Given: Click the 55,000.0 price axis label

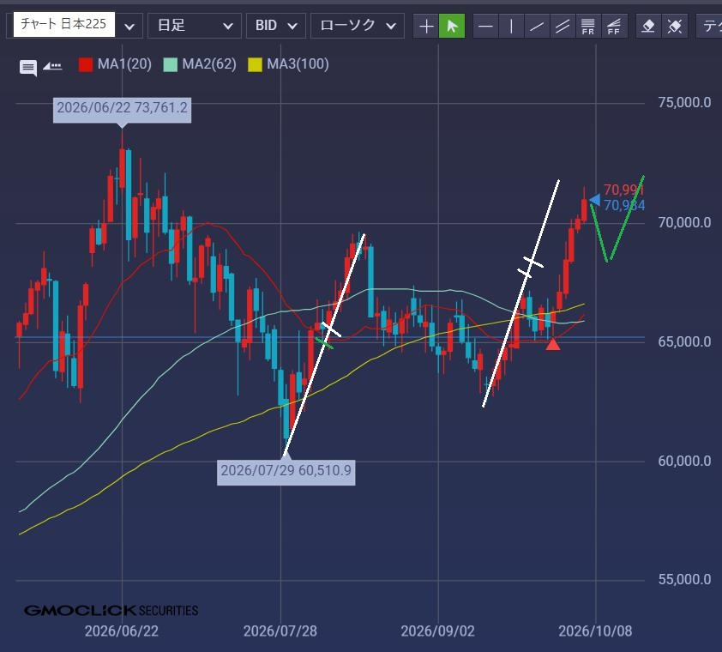Looking at the screenshot, I should (684, 580).
